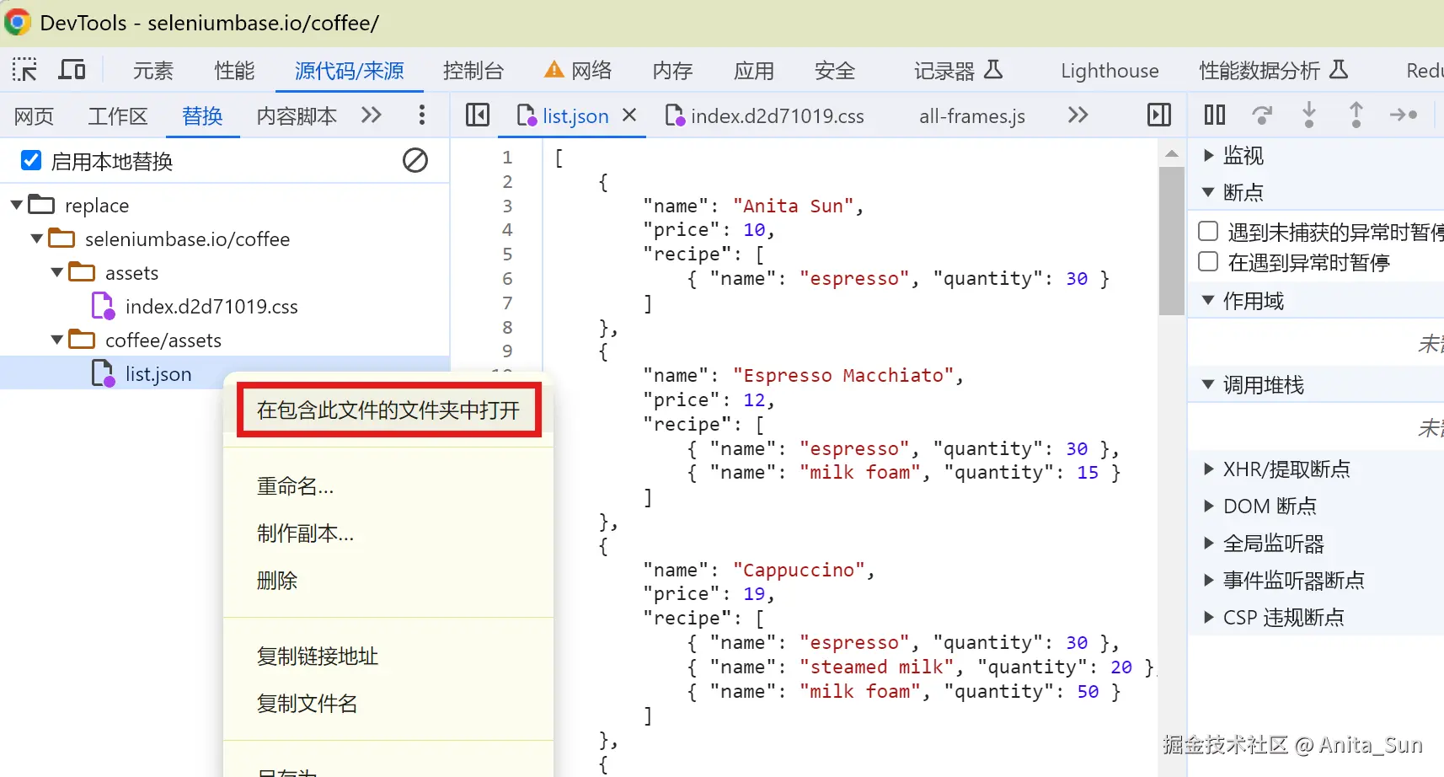Choose 复制链接地址 from the context menu

pyautogui.click(x=388, y=656)
